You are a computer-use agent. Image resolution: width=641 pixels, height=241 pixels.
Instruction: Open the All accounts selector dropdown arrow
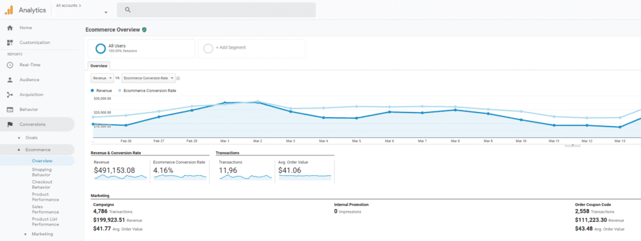point(106,13)
